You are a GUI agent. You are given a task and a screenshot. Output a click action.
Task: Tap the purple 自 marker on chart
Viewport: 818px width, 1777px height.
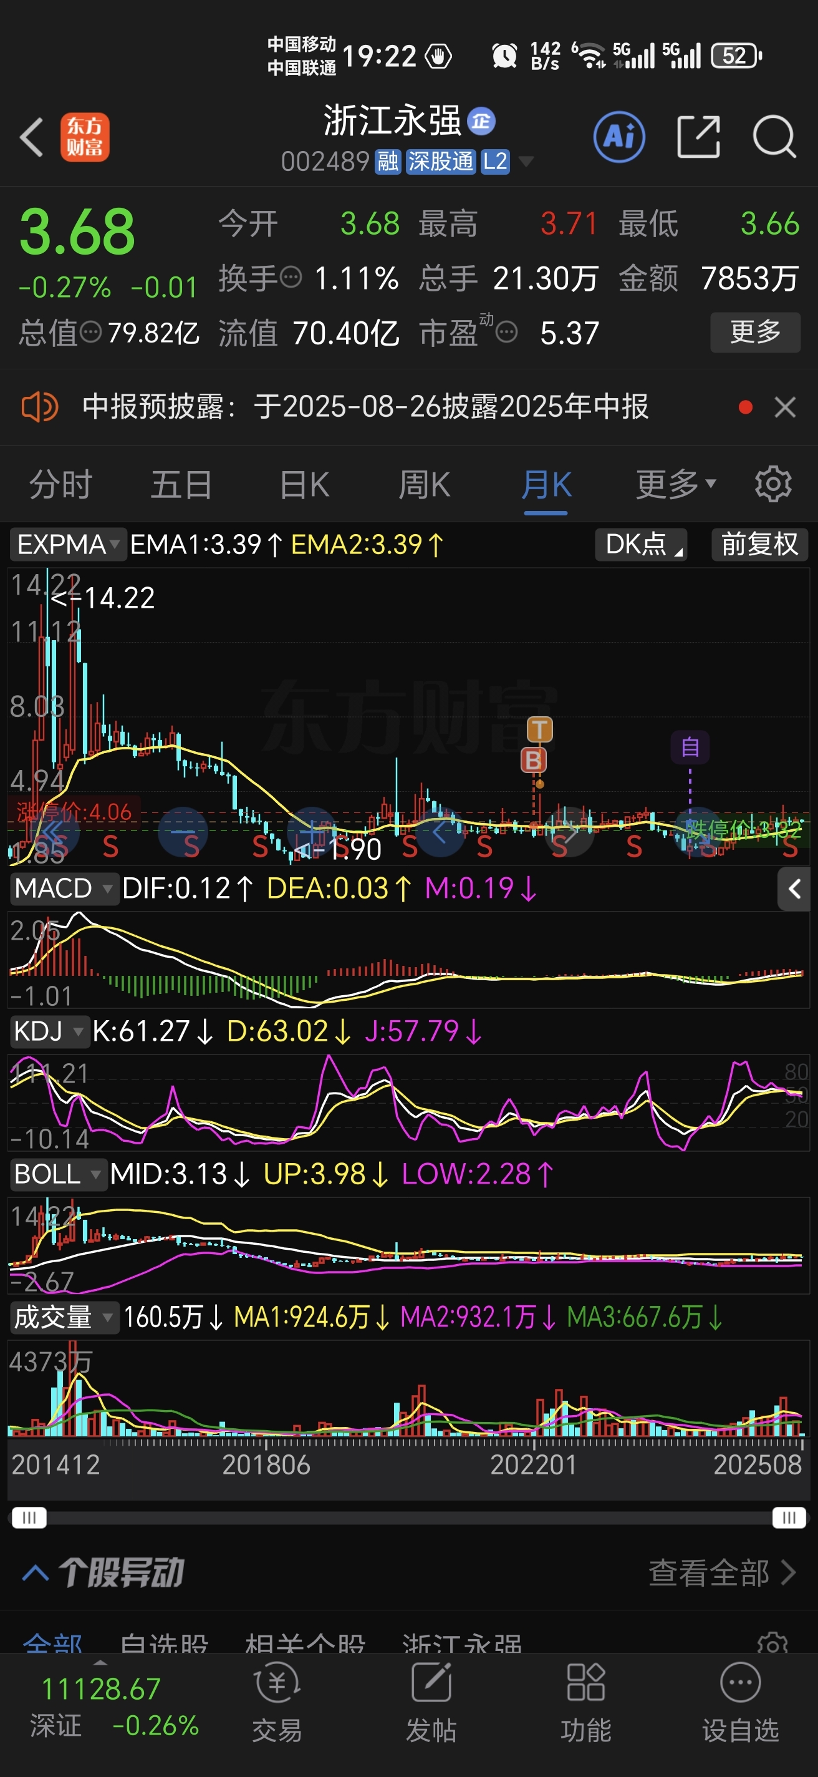point(690,746)
